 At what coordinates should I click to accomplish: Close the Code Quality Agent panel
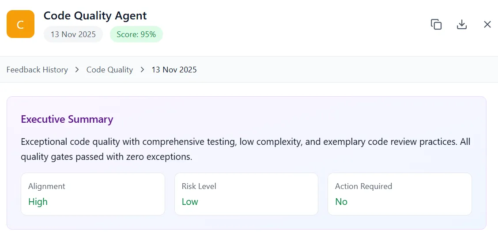point(487,24)
